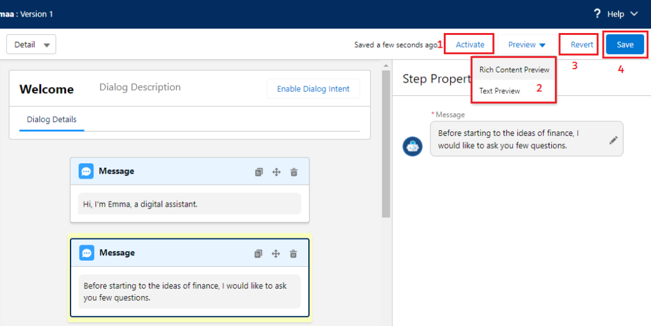Delete the second Message step
Screen dimensions: 651x326
point(293,254)
